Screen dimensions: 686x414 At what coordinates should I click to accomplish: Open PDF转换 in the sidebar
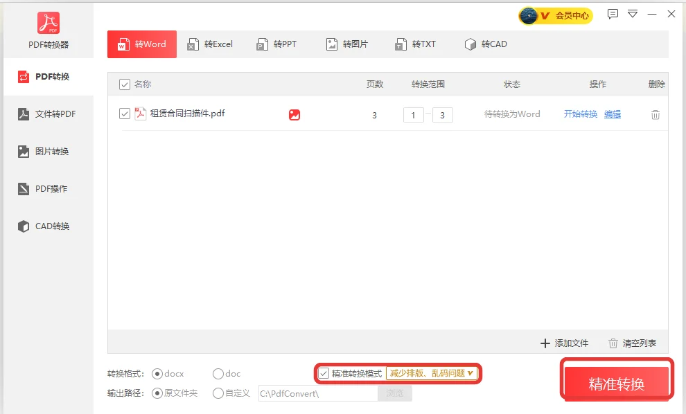point(49,77)
